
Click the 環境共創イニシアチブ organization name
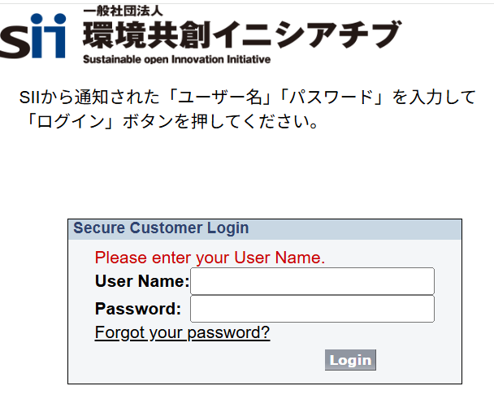click(x=241, y=34)
